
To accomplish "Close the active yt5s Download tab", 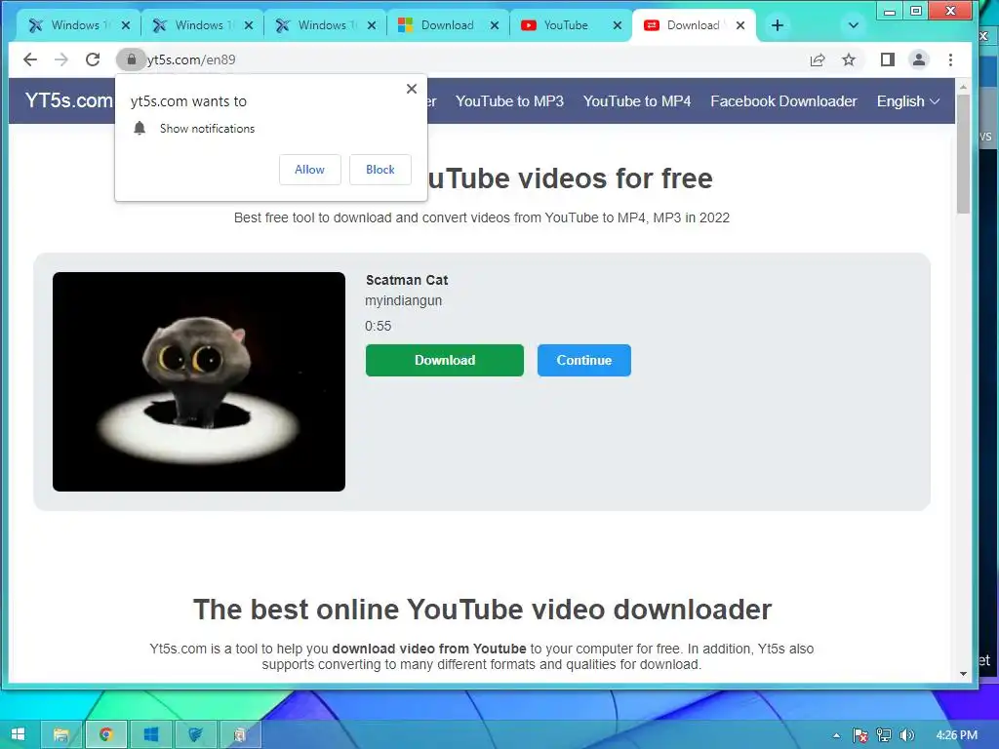I will 740,25.
